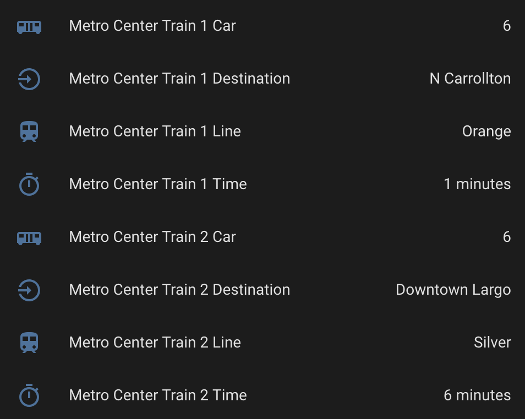Viewport: 525px width, 419px height.
Task: Click the stopwatch icon for Train 2 Time
Action: pyautogui.click(x=29, y=395)
